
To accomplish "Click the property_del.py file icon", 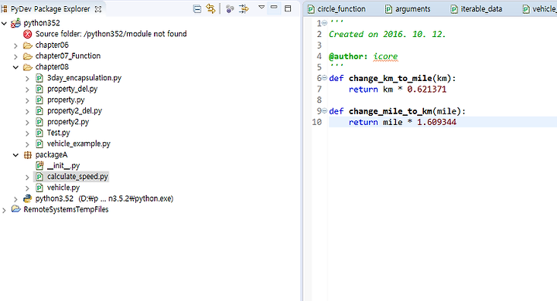I will [39, 89].
